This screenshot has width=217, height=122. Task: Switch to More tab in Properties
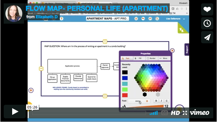point(164,58)
